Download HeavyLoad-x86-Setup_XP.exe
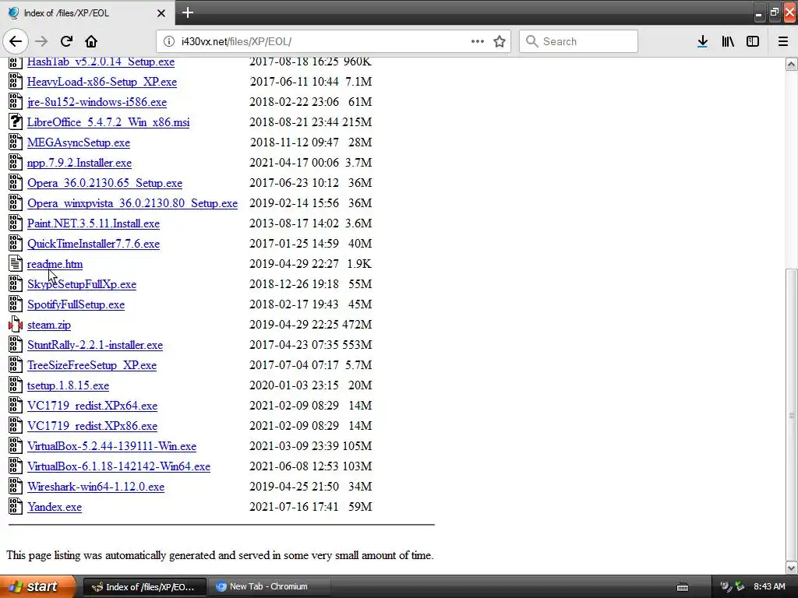This screenshot has height=598, width=798. pyautogui.click(x=102, y=82)
